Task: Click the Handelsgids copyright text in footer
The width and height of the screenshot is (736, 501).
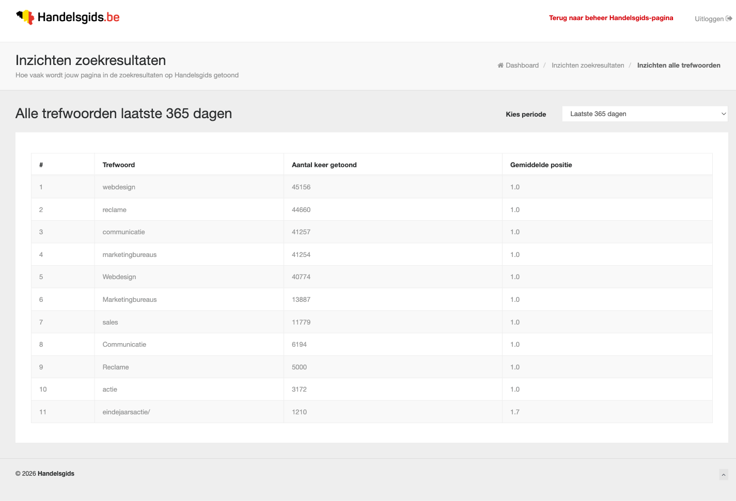Action: pos(45,474)
